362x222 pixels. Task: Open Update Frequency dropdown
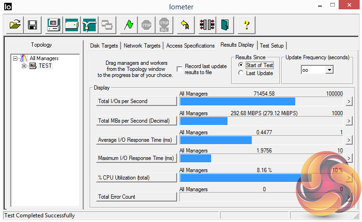click(x=329, y=69)
